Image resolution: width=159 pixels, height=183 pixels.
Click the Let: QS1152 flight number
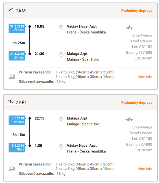click(142, 47)
